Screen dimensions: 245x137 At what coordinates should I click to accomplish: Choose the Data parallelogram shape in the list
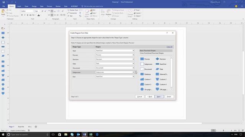coord(159,69)
